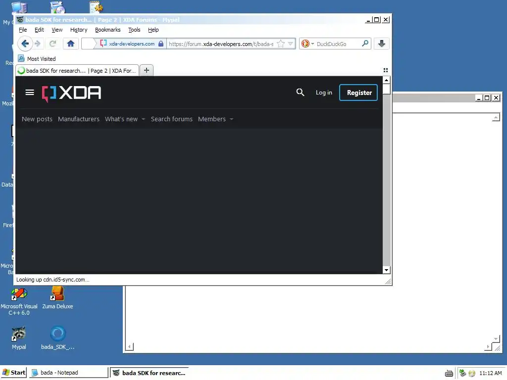Add a new tab with the plus button
Viewport: 507px width, 380px height.
pos(147,70)
